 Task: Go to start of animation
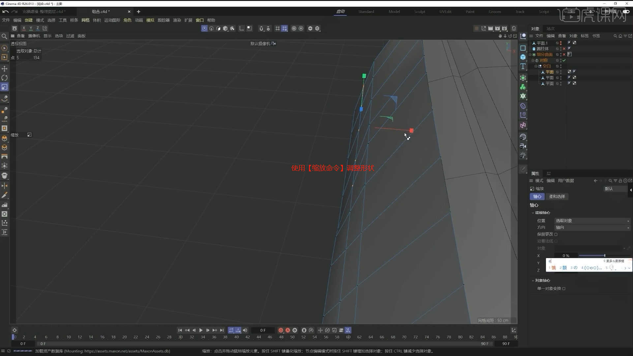180,330
